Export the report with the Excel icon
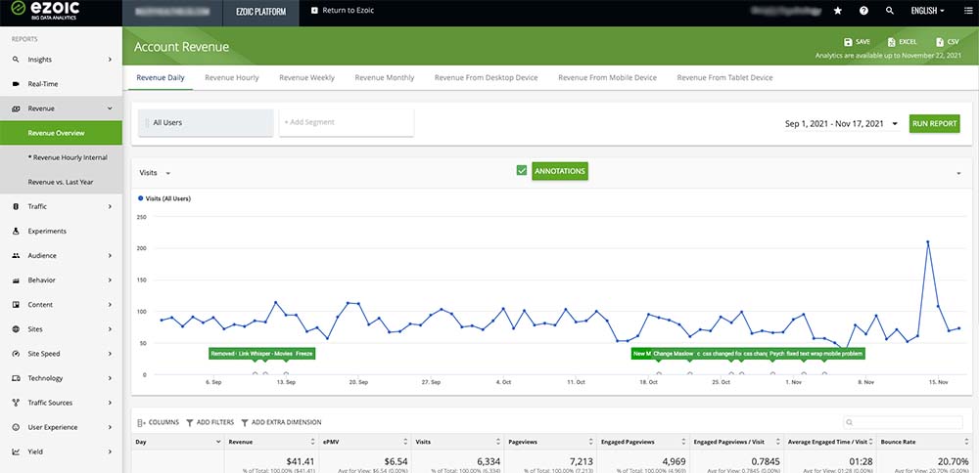The image size is (979, 473). tap(892, 42)
